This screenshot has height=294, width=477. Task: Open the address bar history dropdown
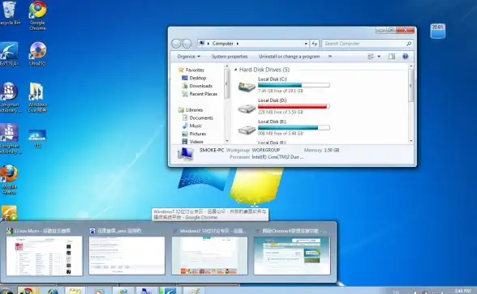tap(306, 44)
